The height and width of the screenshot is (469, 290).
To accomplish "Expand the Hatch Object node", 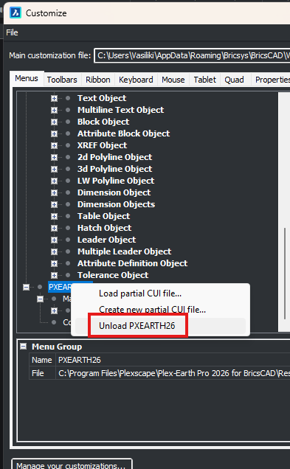I will [54, 228].
